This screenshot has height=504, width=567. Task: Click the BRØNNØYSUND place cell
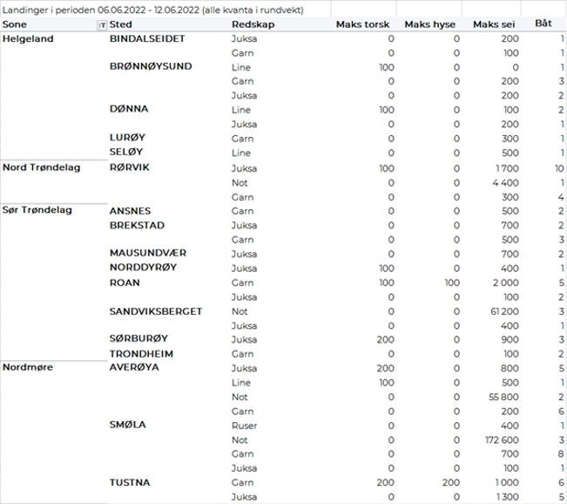pyautogui.click(x=151, y=67)
